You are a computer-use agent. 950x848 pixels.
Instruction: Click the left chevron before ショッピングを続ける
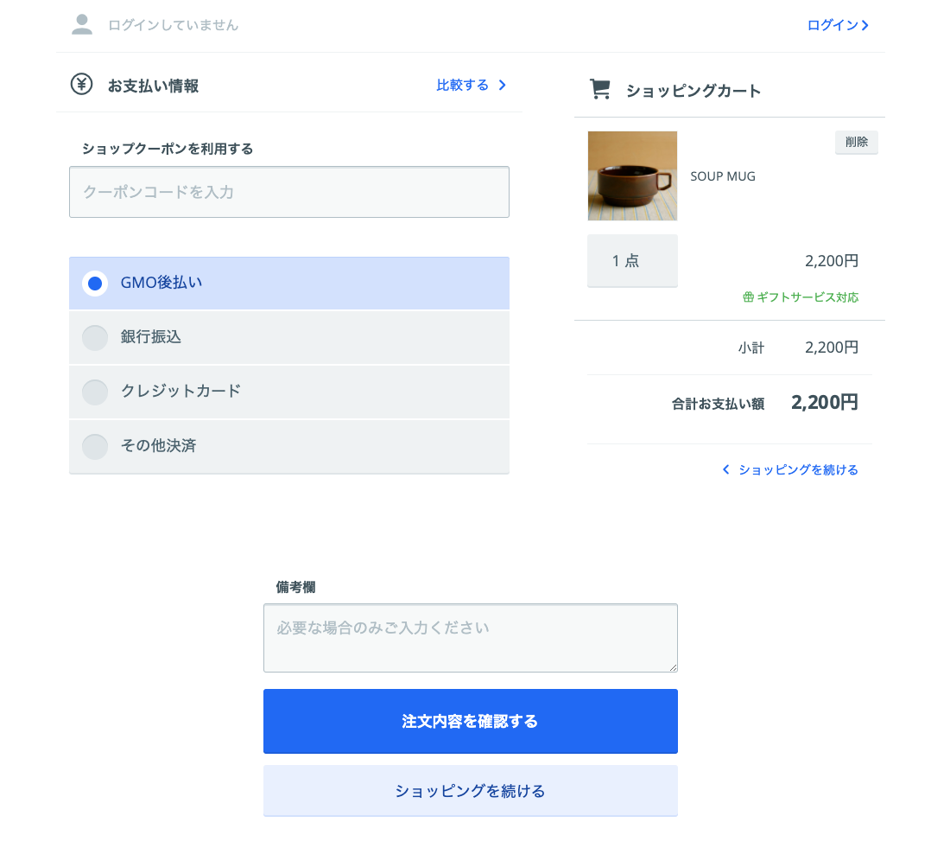725,469
